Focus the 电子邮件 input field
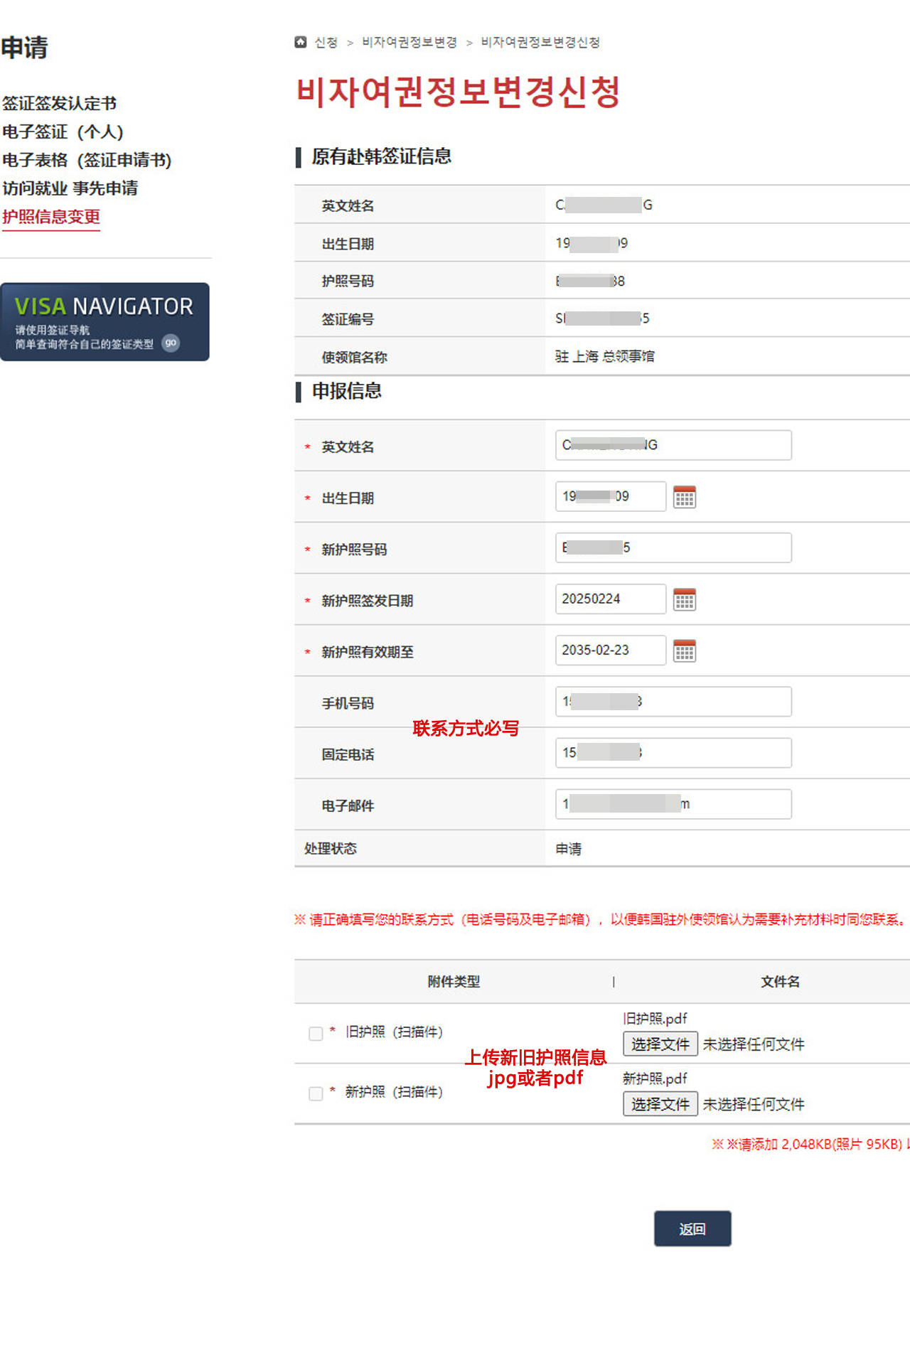This screenshot has height=1365, width=910. pyautogui.click(x=673, y=803)
